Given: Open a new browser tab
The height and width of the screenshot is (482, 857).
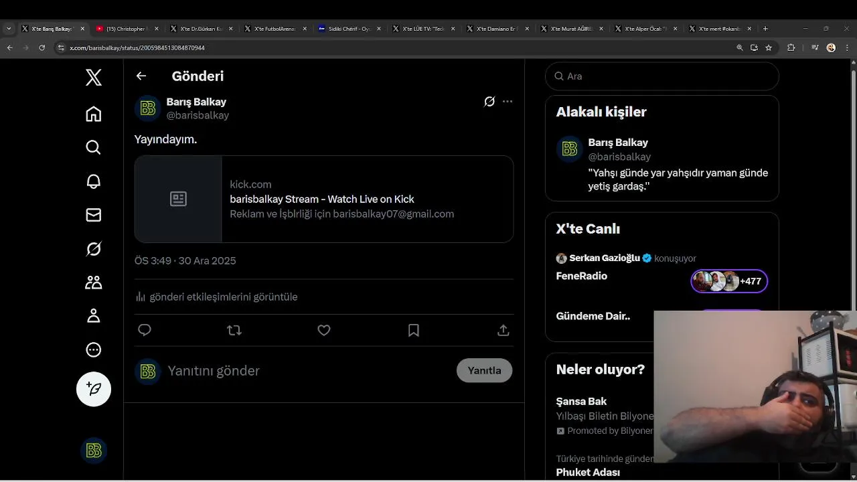Looking at the screenshot, I should click(765, 29).
